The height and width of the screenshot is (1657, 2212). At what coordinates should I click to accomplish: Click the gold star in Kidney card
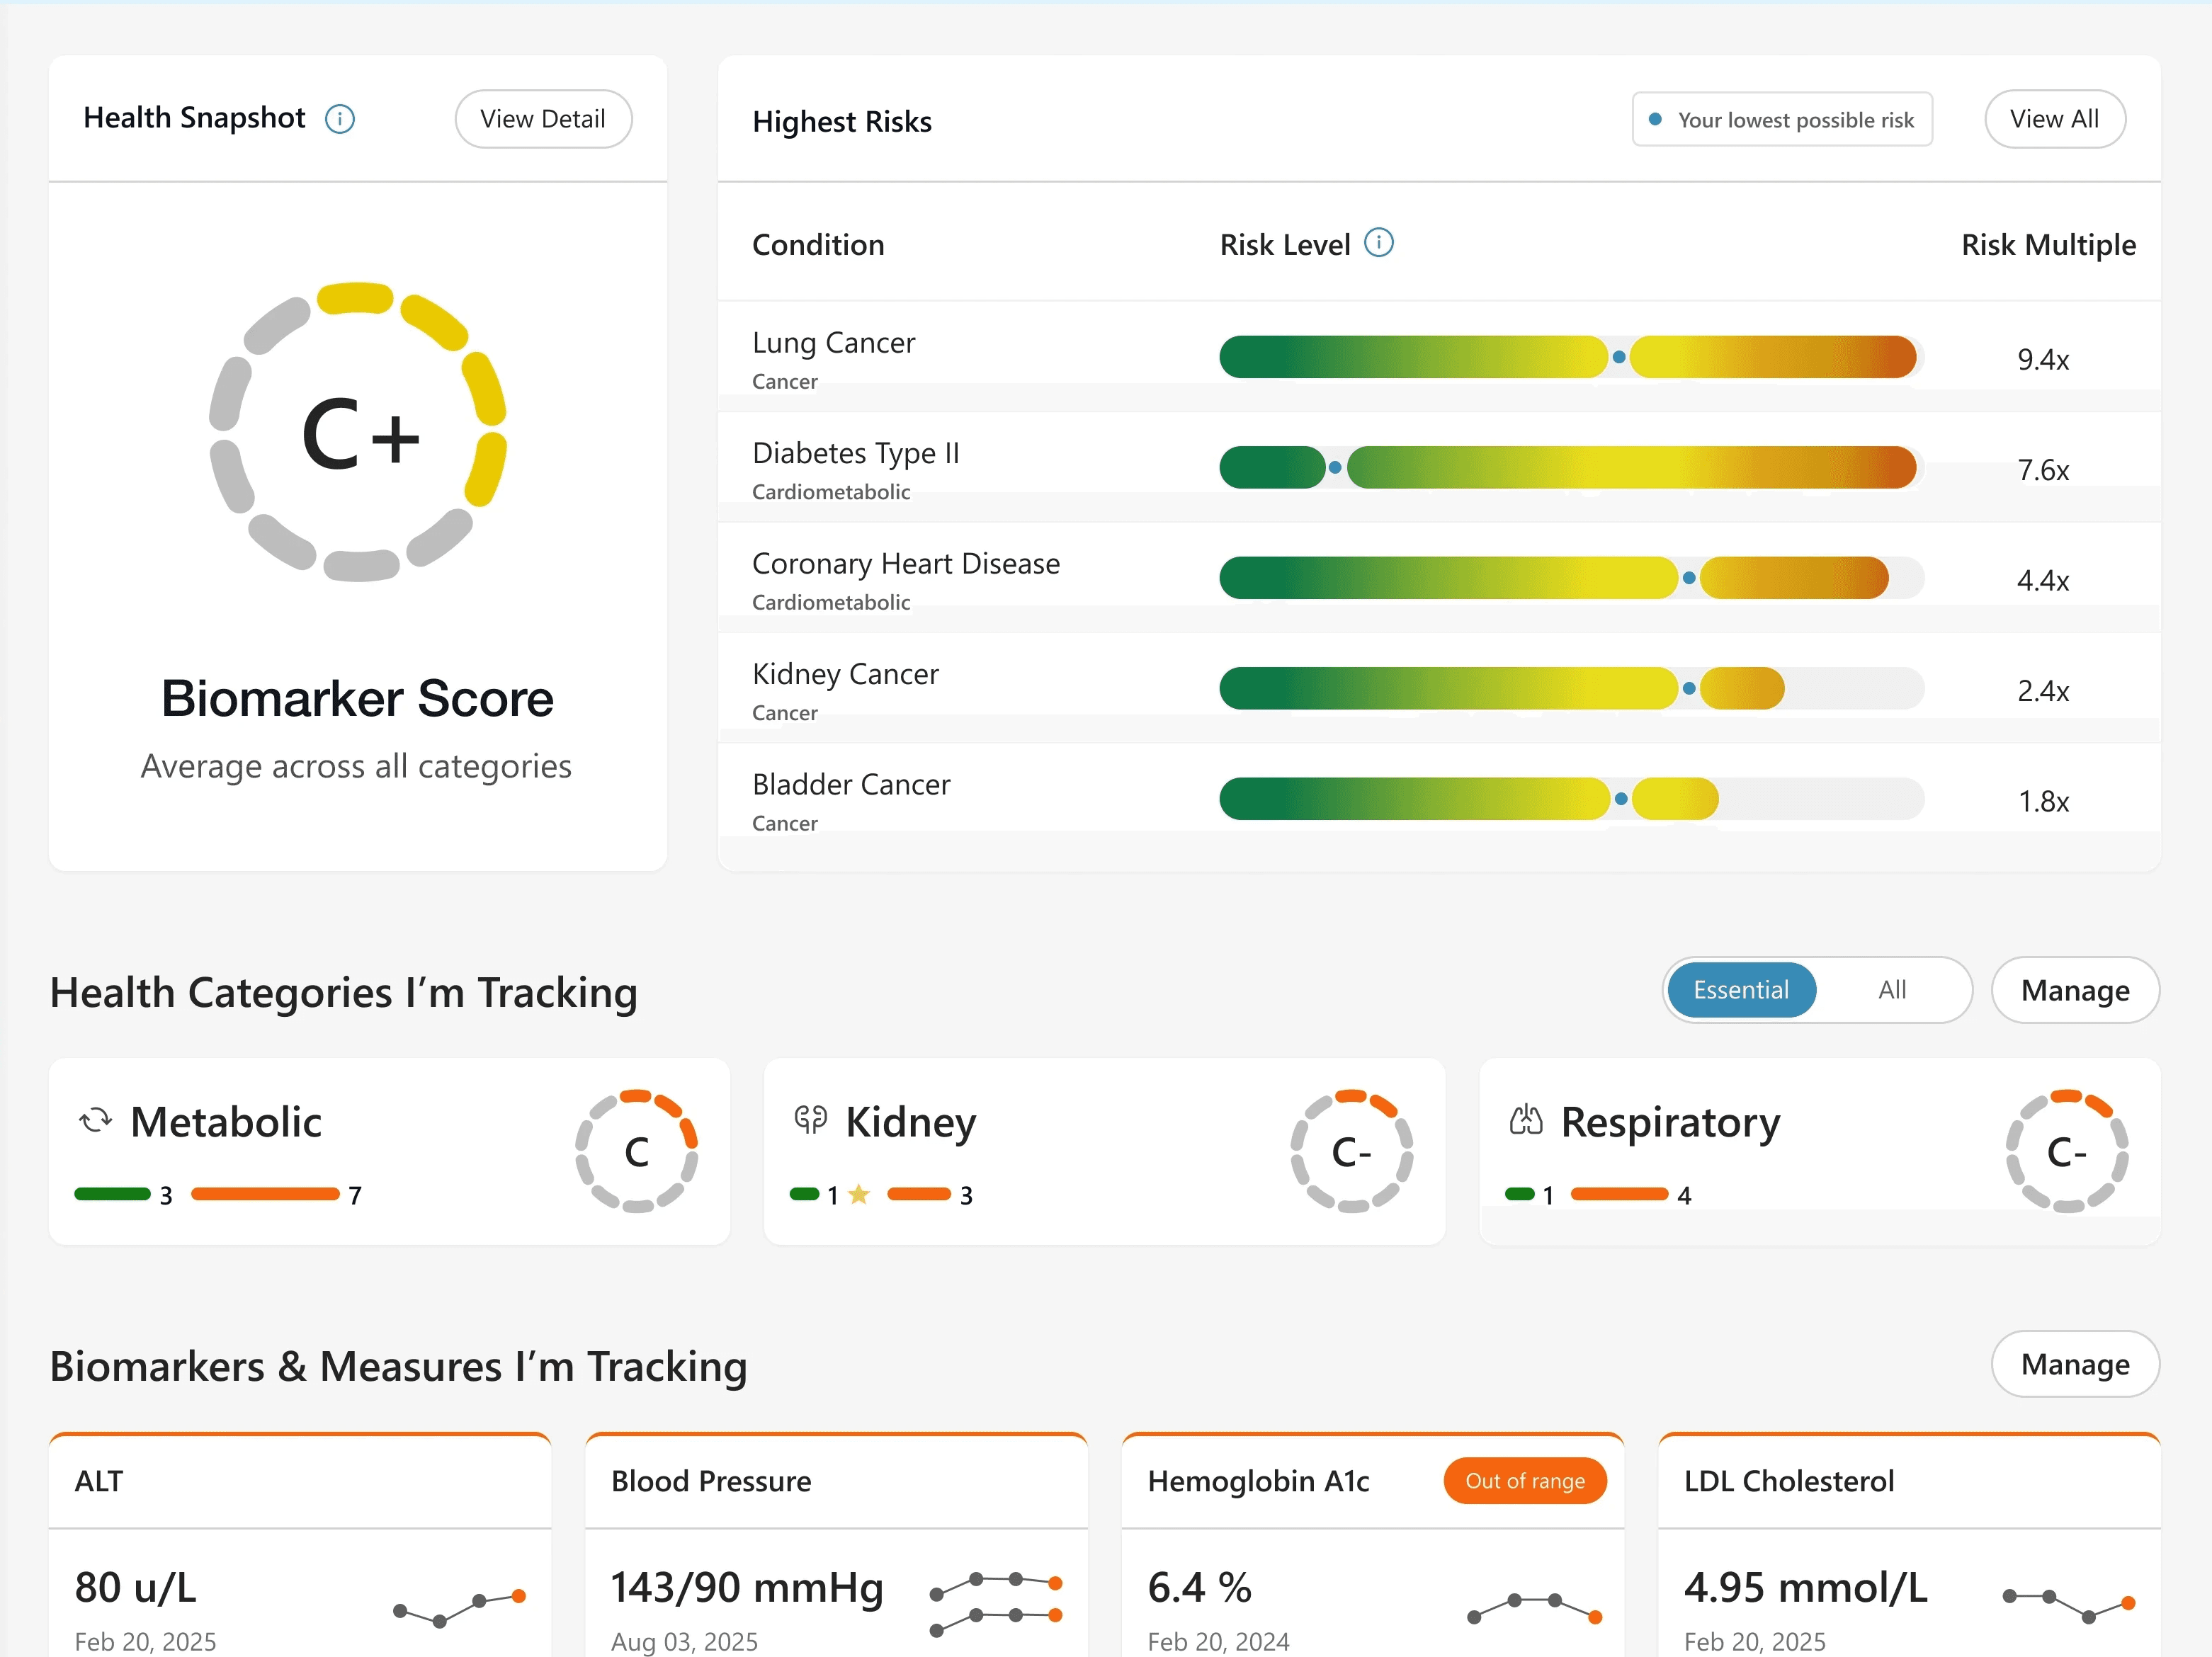pyautogui.click(x=858, y=1194)
